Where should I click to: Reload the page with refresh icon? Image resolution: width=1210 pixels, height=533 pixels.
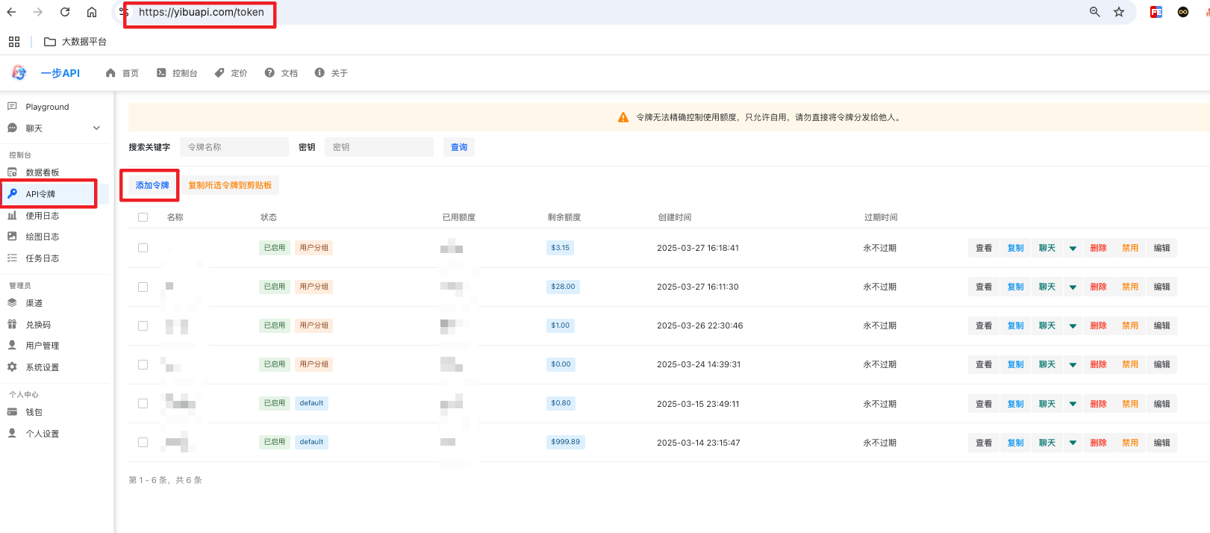[65, 12]
